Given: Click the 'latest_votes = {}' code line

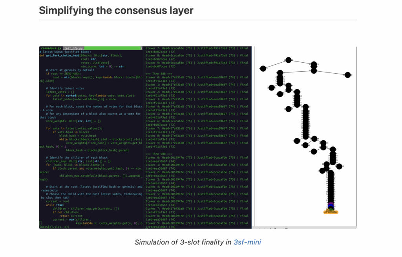Looking at the screenshot, I should [60, 92].
